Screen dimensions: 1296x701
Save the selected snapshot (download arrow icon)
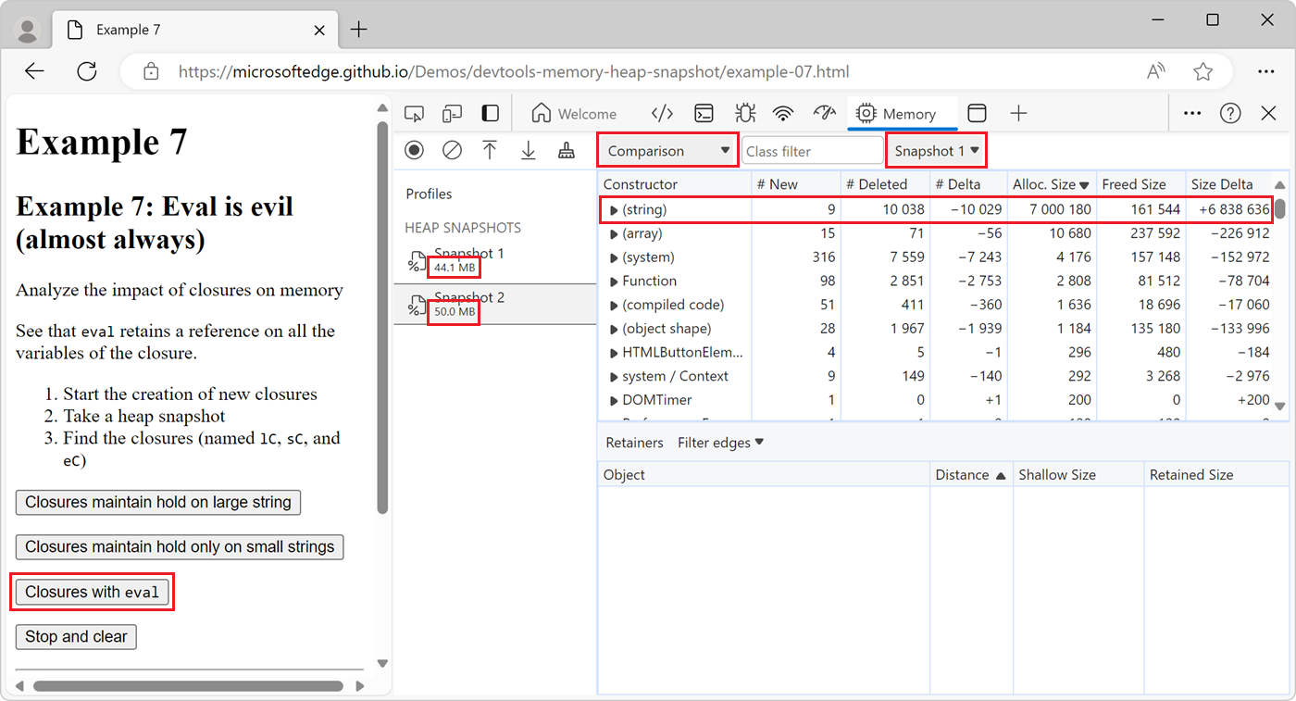[528, 150]
